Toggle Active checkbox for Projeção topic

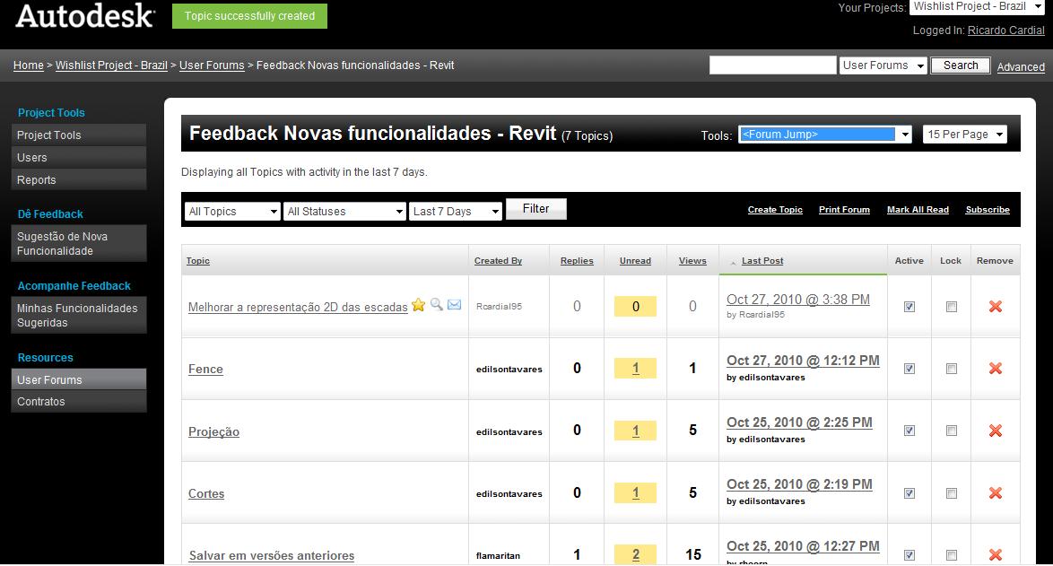click(x=909, y=431)
